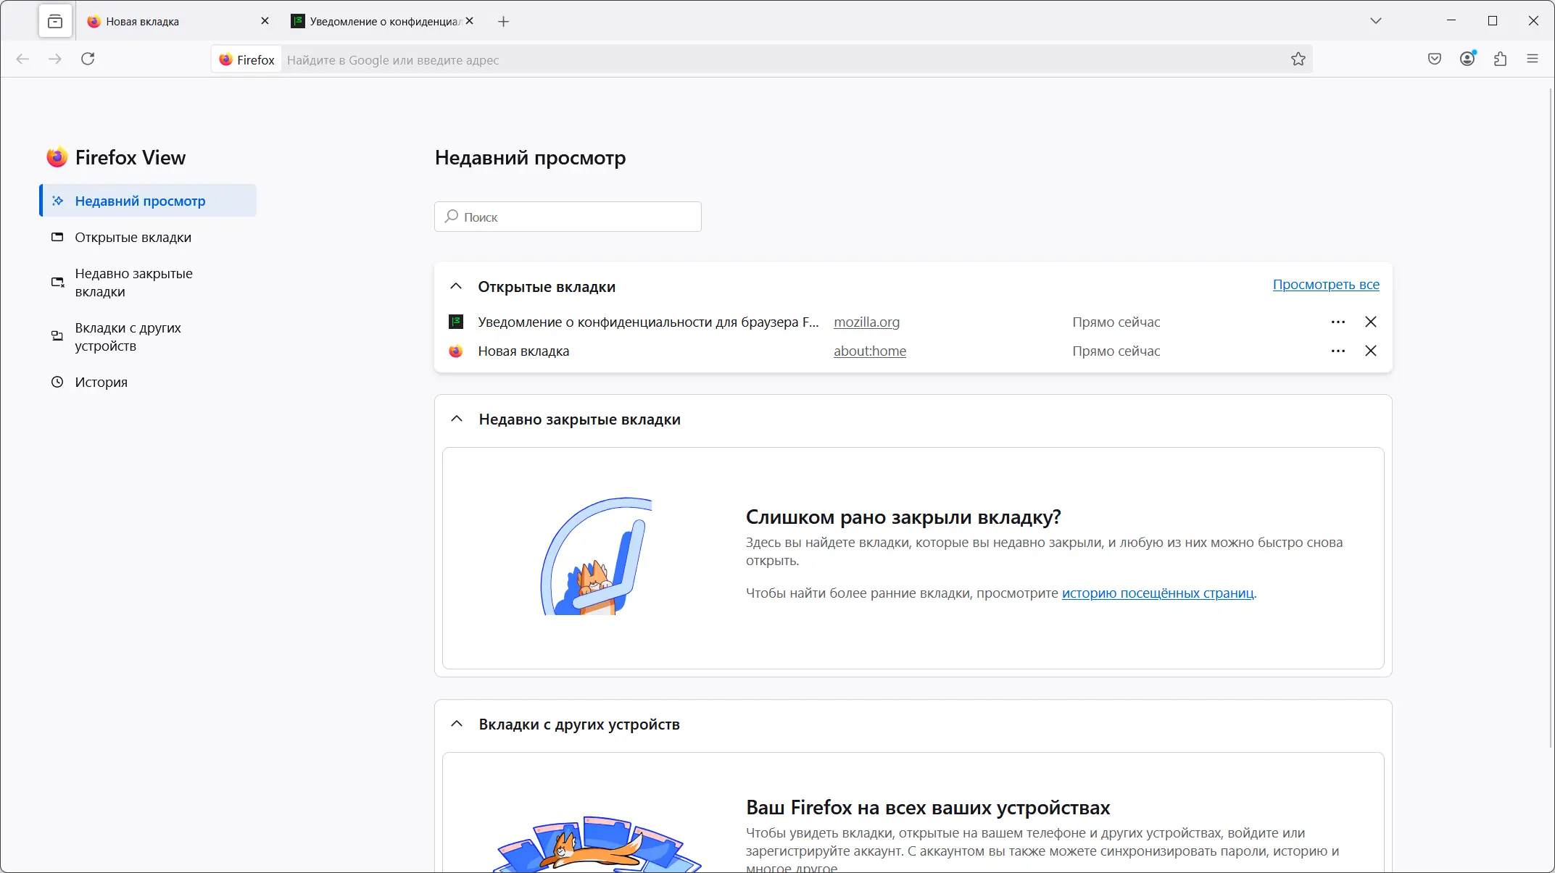Reload the current page
The width and height of the screenshot is (1555, 873).
(88, 59)
